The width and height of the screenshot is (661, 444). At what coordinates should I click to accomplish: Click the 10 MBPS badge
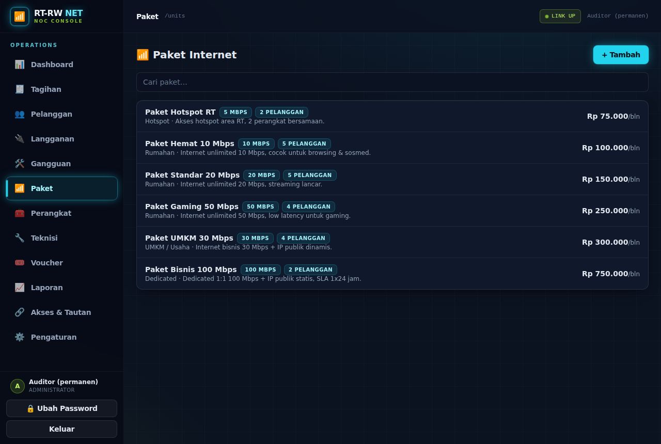[x=256, y=144]
